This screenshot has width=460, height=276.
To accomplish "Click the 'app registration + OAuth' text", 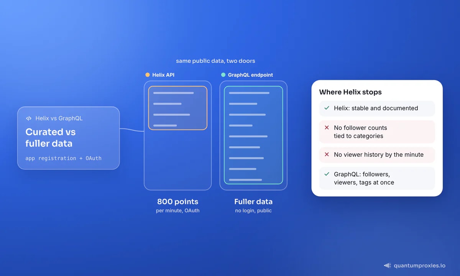I will coord(63,158).
